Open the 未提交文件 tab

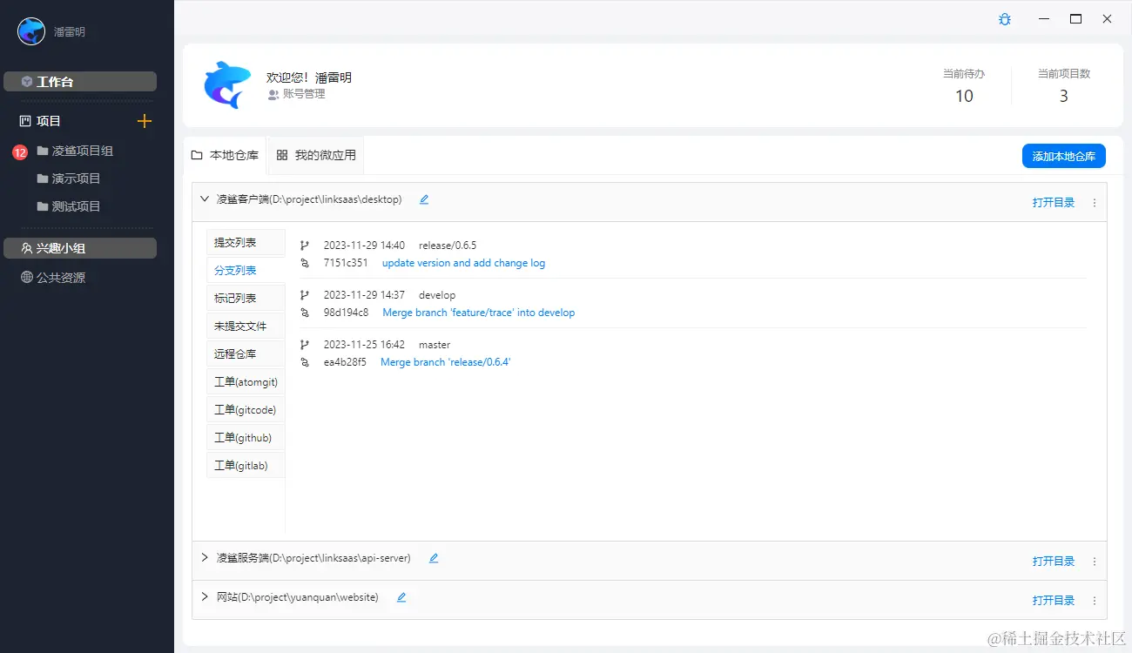click(246, 326)
